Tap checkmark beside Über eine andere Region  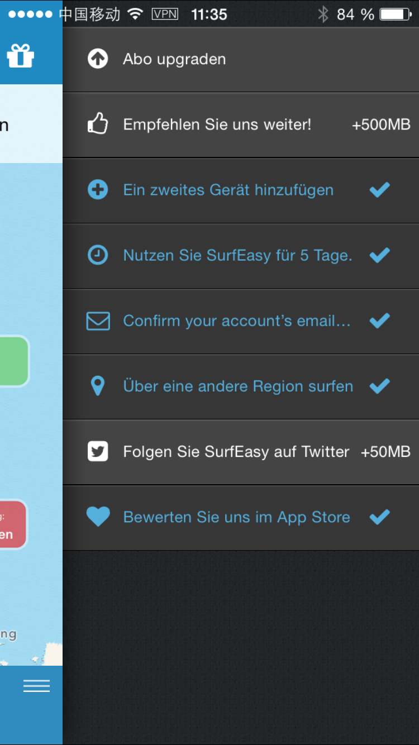pyautogui.click(x=380, y=386)
